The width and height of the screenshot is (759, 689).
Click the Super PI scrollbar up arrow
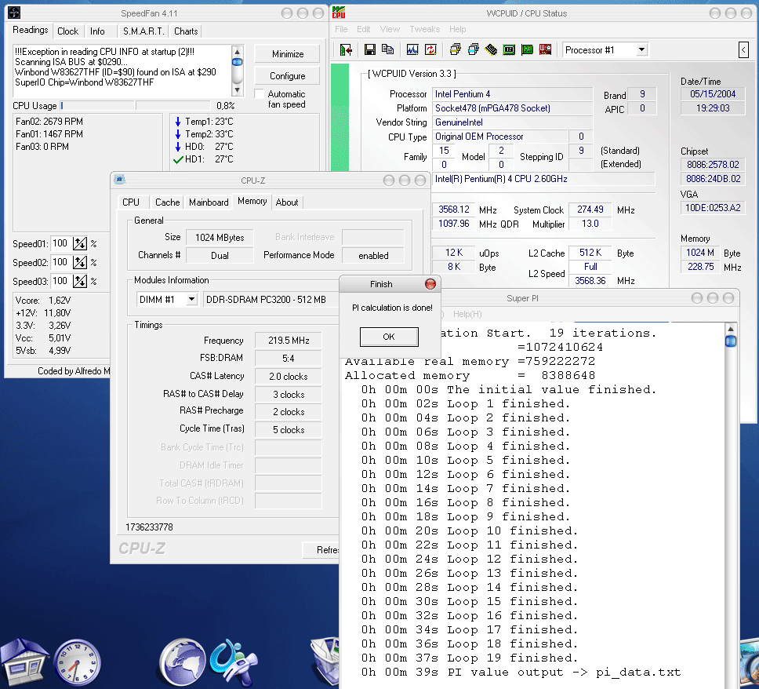tap(731, 329)
